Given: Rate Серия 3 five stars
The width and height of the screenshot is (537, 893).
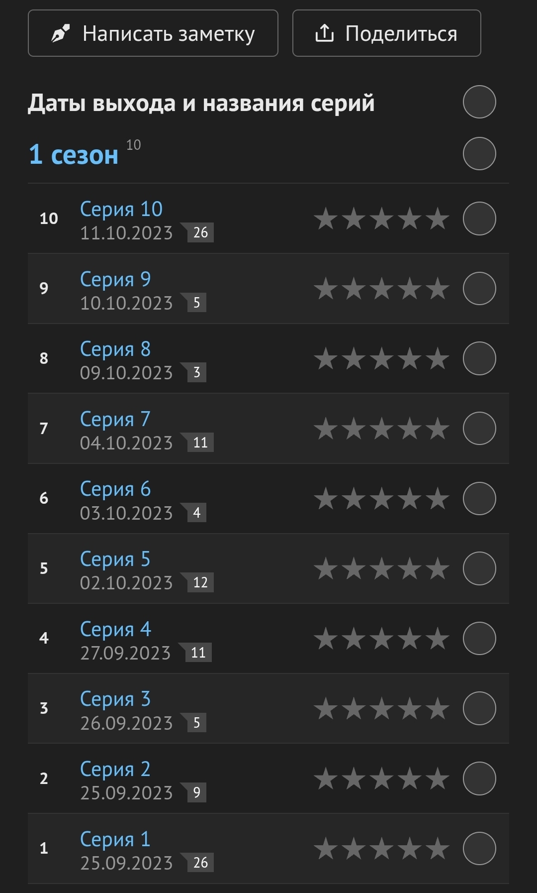Looking at the screenshot, I should [x=438, y=708].
